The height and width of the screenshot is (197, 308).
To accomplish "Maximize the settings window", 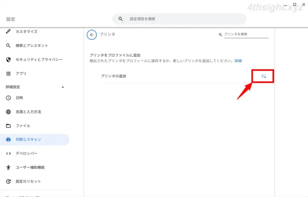I will pos(294,5).
